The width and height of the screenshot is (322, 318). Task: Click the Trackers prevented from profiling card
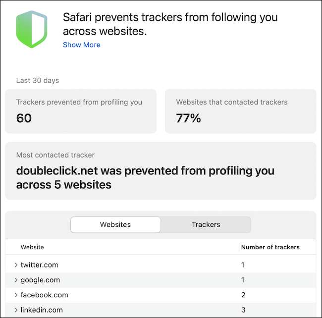(81, 111)
